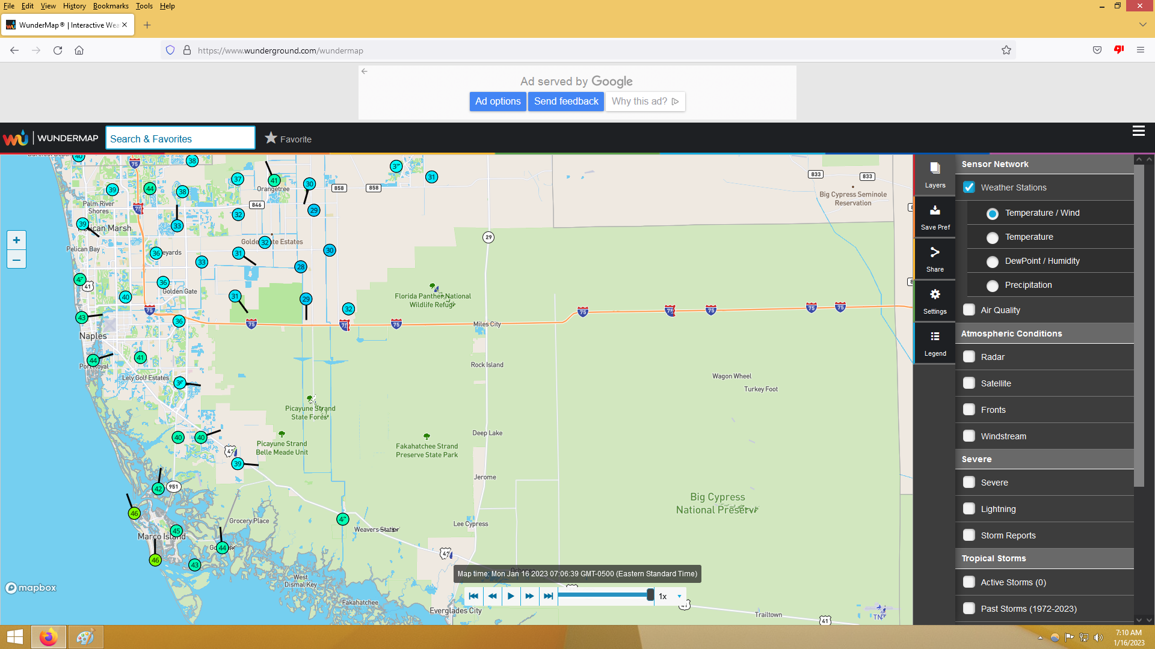Enable the Fronts layer
Screen dimensions: 1155x649
(969, 410)
